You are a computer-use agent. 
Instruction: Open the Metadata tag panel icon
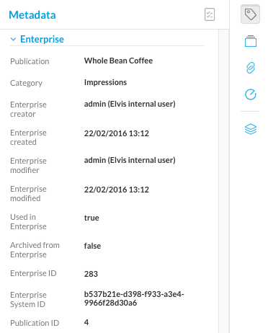[x=250, y=14]
